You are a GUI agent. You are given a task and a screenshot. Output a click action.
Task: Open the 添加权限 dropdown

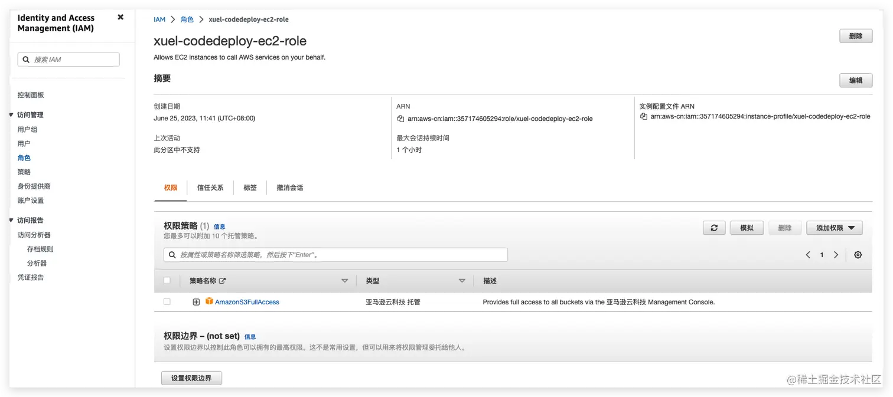pos(835,228)
